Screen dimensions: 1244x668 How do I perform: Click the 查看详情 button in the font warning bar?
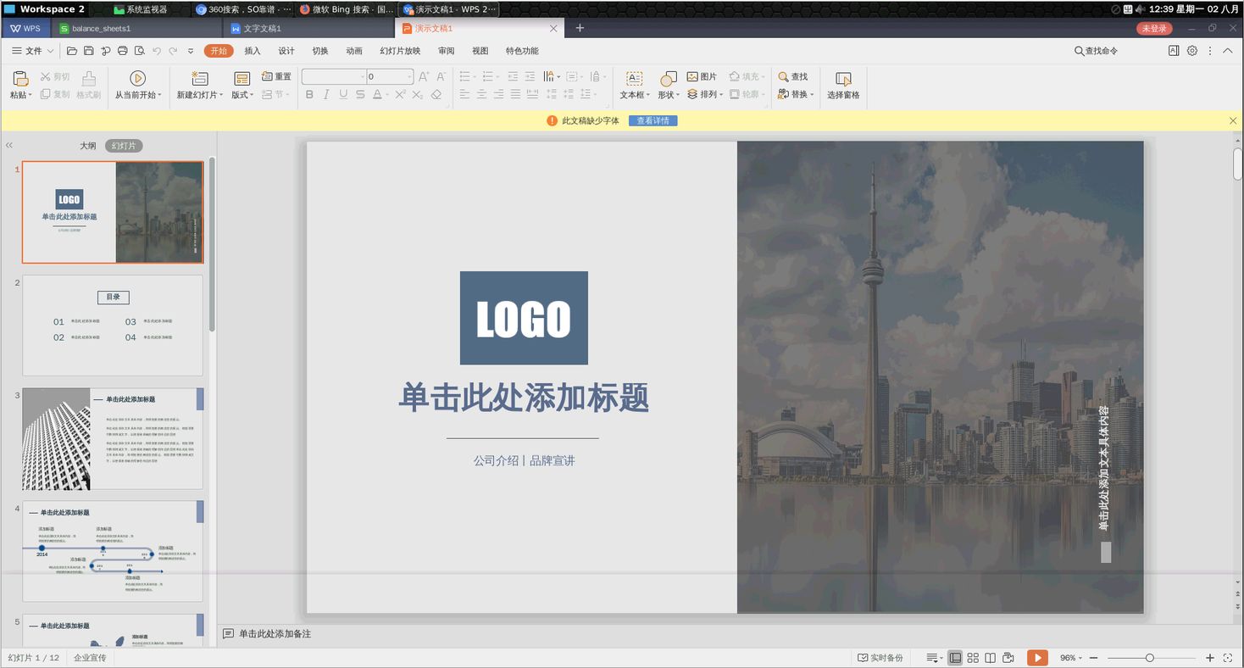click(x=653, y=120)
